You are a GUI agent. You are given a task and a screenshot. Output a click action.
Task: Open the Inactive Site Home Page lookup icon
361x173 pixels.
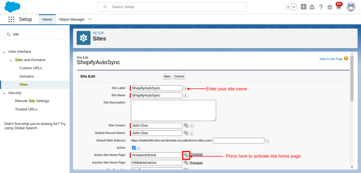pyautogui.click(x=186, y=162)
